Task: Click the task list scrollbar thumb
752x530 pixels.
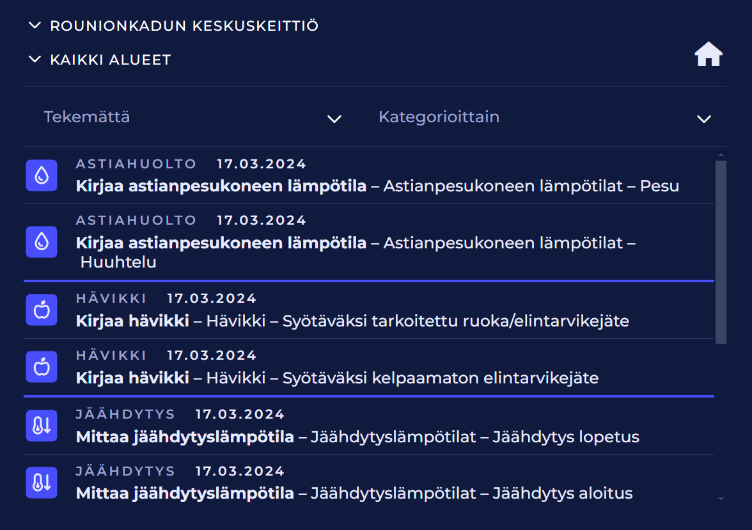Action: point(721,252)
